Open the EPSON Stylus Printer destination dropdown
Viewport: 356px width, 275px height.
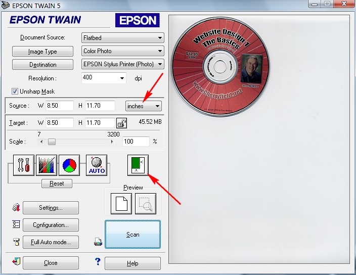coord(123,64)
